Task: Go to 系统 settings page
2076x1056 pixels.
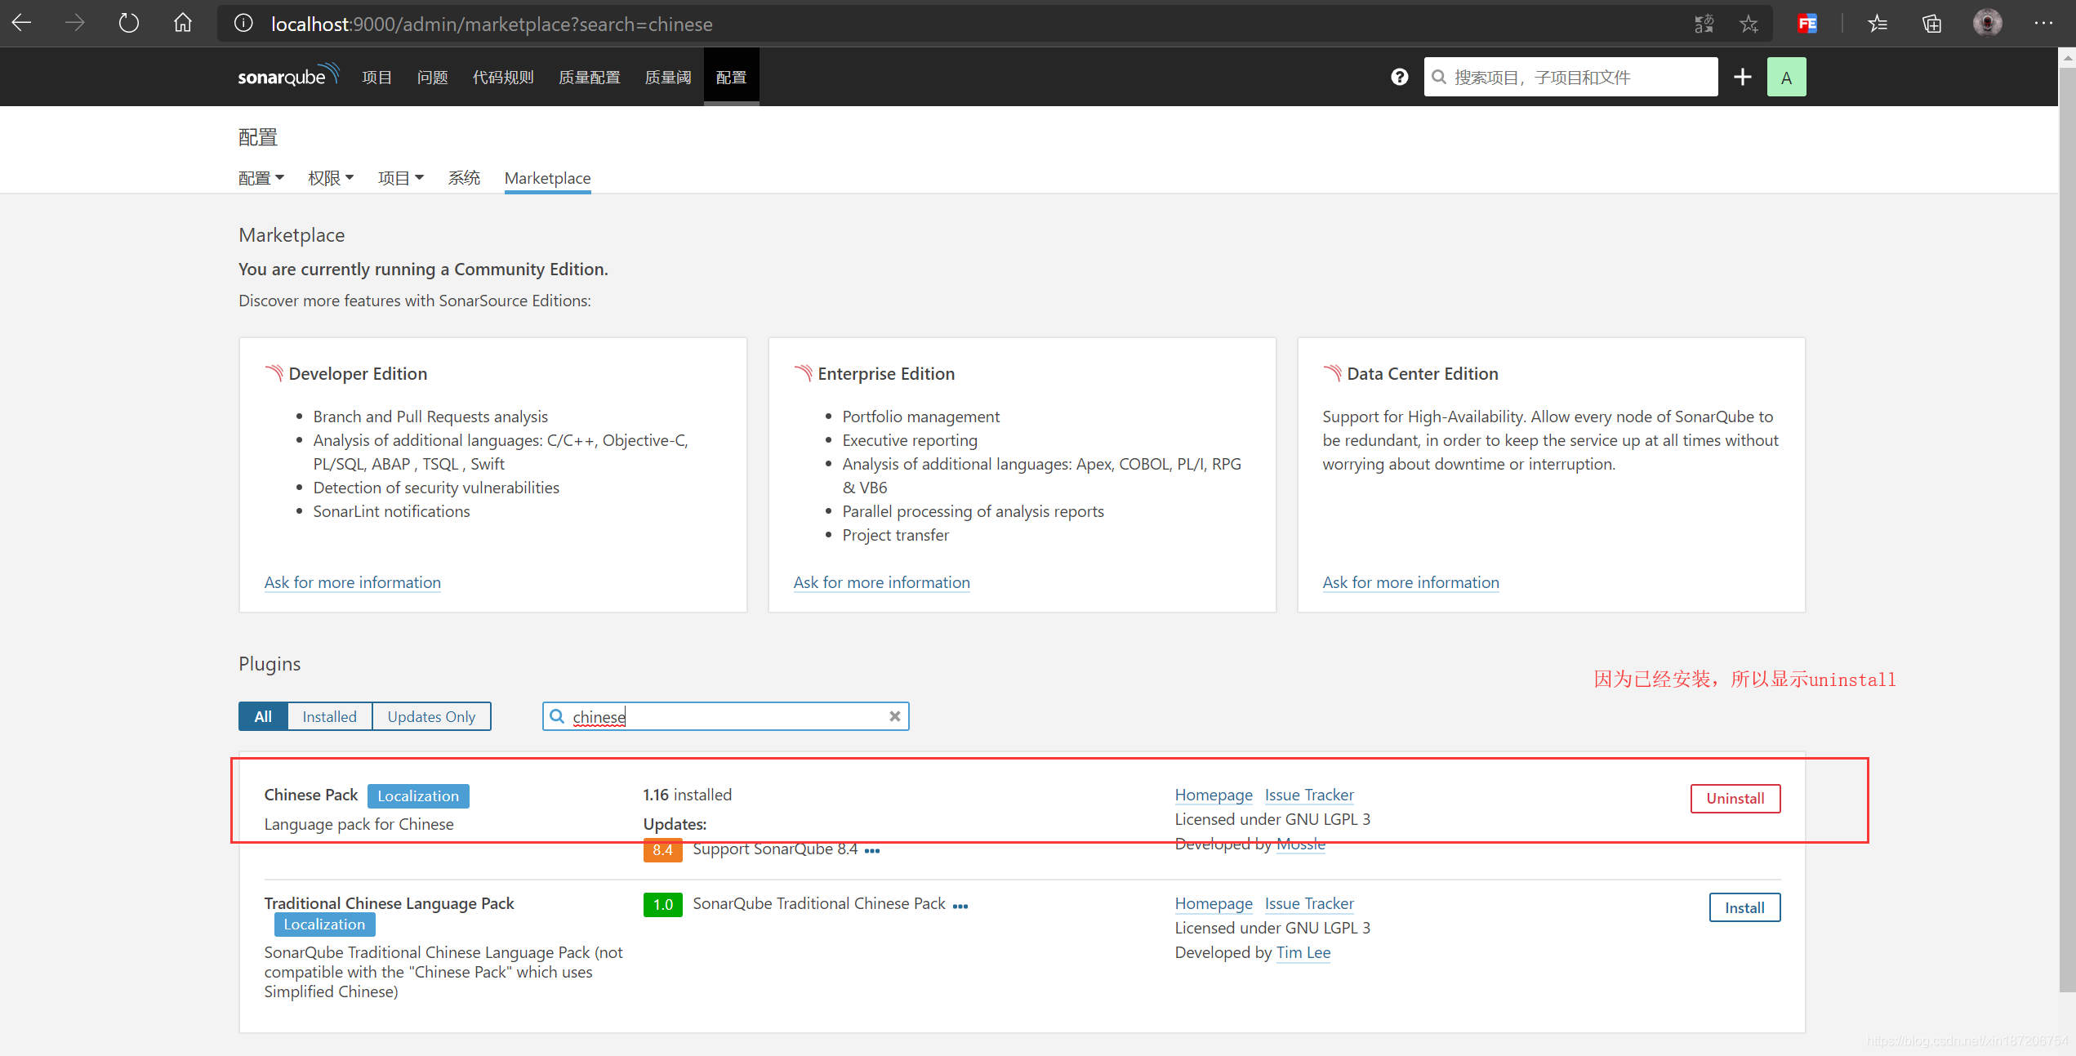Action: pyautogui.click(x=464, y=178)
